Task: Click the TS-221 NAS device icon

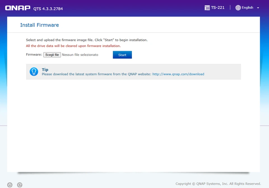Action: click(x=207, y=8)
